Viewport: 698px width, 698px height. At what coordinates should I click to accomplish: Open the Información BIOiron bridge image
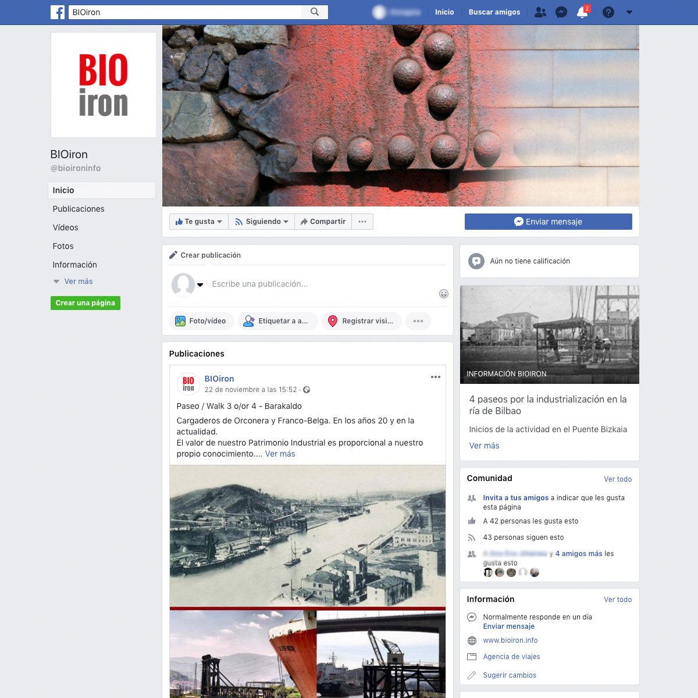point(550,334)
